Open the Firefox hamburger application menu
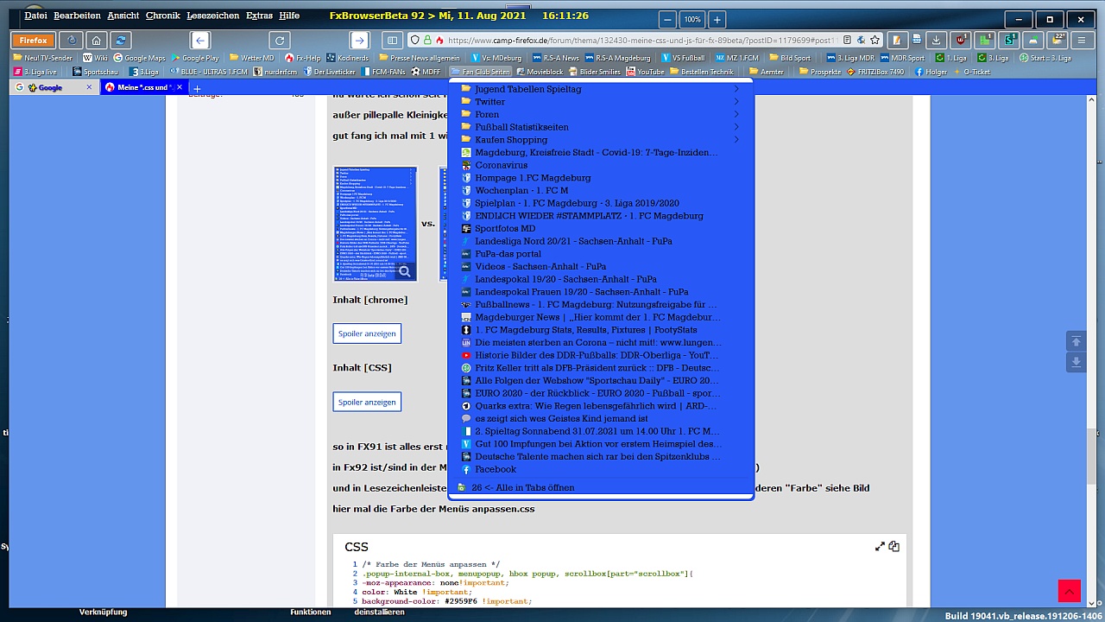The image size is (1105, 622). [1081, 41]
